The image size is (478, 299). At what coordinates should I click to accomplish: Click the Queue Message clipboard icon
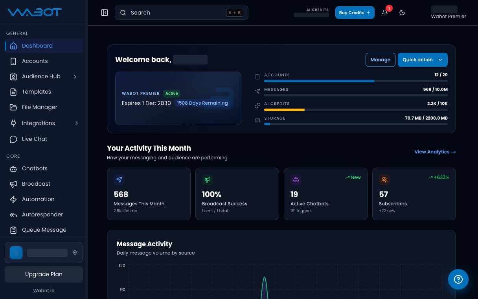13,230
